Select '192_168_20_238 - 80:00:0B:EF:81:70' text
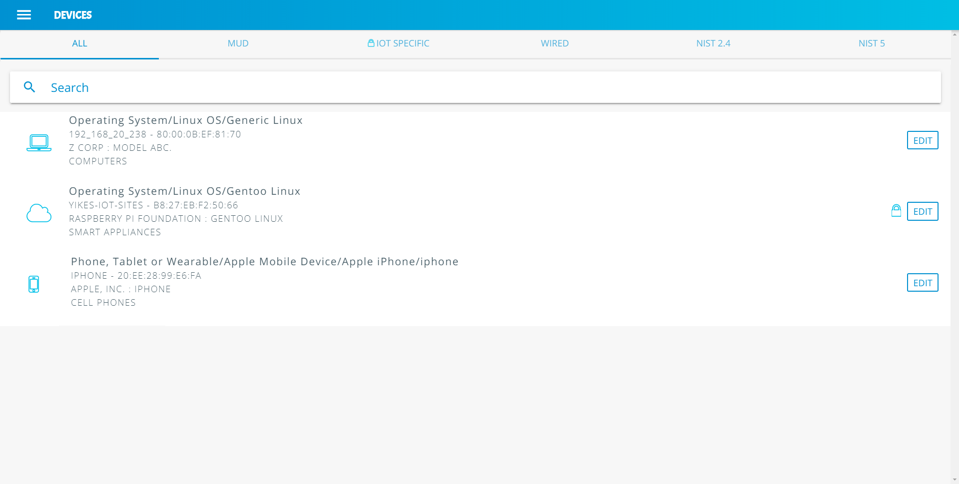The height and width of the screenshot is (484, 959). (155, 134)
